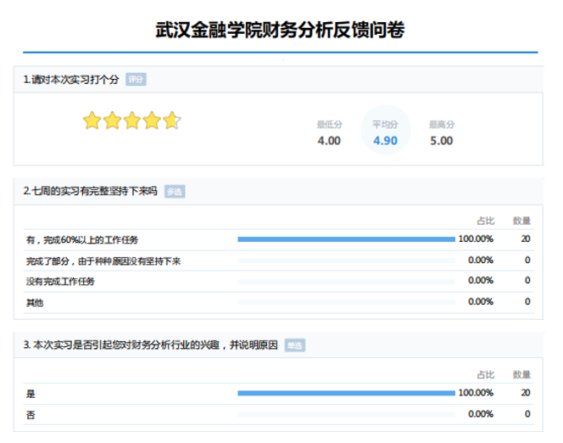The width and height of the screenshot is (563, 443).
Task: Click the empty progress bar for 否
Action: click(x=346, y=415)
